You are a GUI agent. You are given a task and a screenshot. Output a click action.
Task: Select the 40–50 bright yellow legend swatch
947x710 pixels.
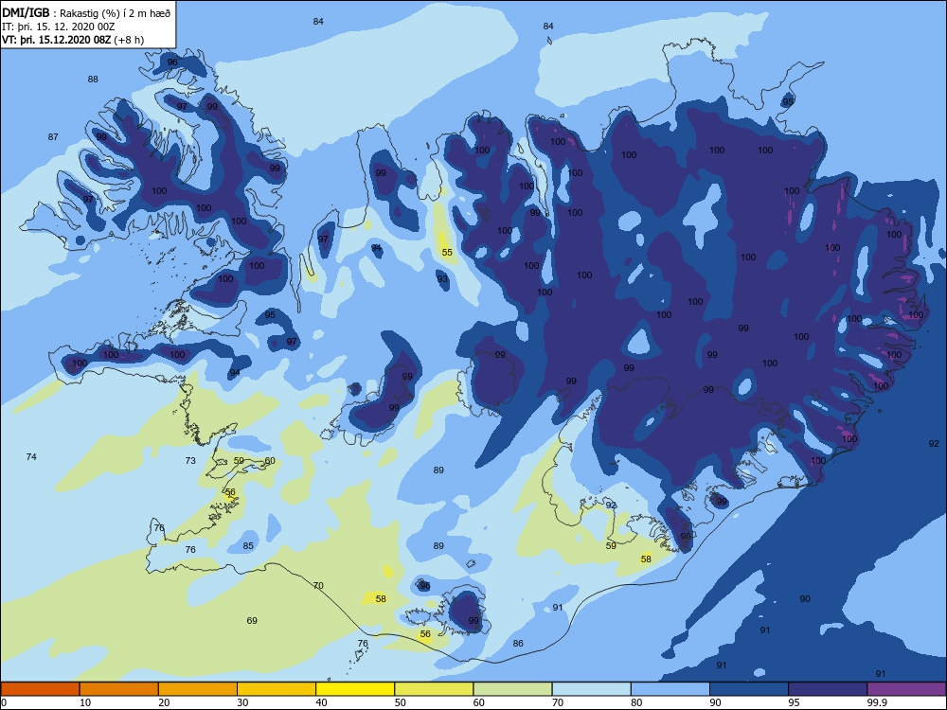pos(355,689)
